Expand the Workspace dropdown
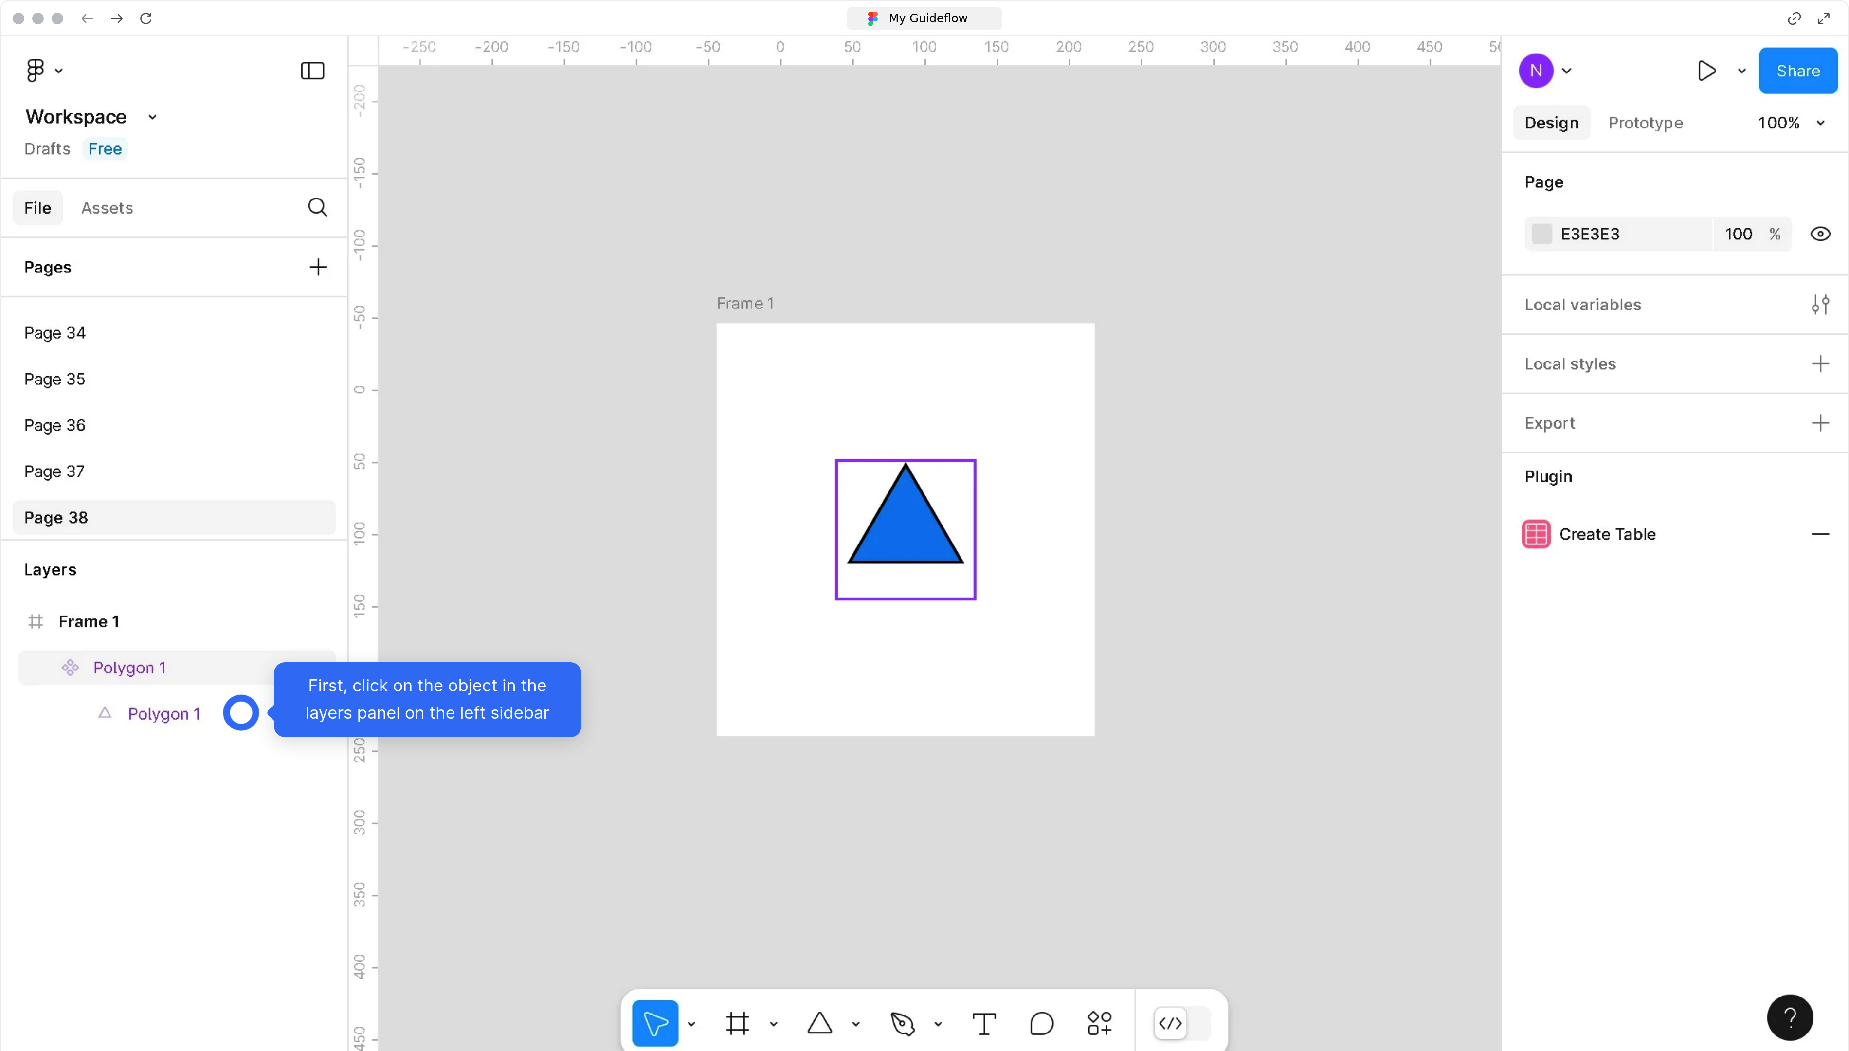This screenshot has width=1849, height=1051. pyautogui.click(x=151, y=116)
